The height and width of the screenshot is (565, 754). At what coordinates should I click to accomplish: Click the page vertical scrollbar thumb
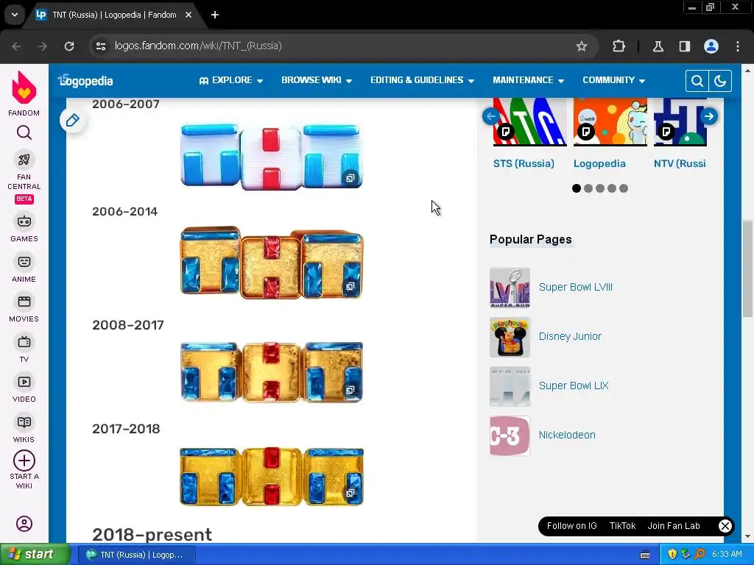[x=747, y=269]
